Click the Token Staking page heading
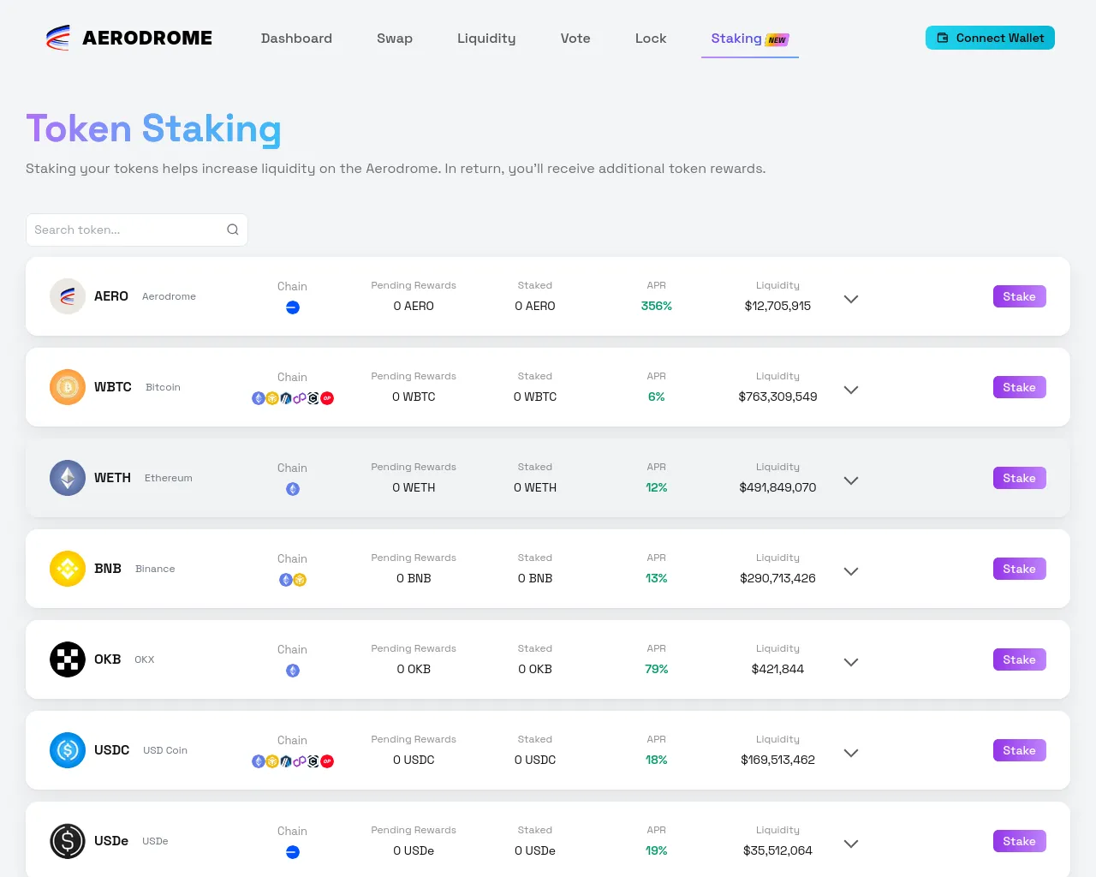The height and width of the screenshot is (877, 1096). click(153, 128)
